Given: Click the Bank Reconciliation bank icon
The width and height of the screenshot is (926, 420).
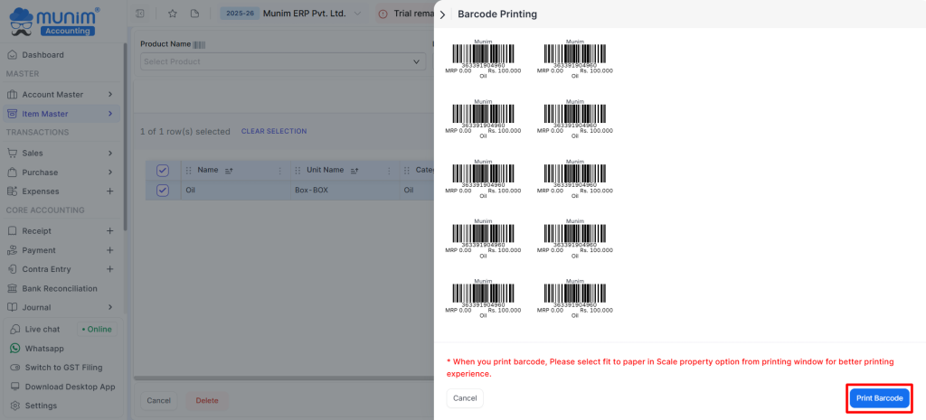Looking at the screenshot, I should point(12,288).
